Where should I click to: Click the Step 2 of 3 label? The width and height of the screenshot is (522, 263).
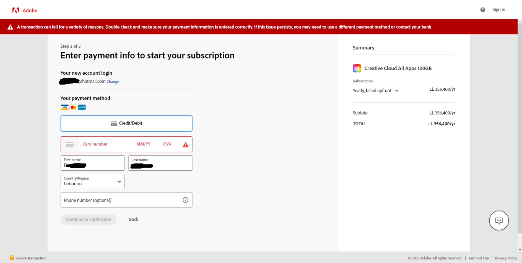[x=70, y=46]
